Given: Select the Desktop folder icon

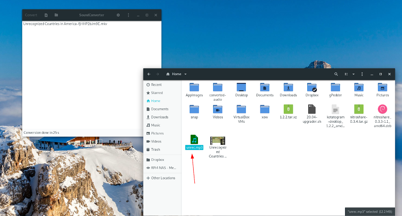Looking at the screenshot, I should coord(242,87).
